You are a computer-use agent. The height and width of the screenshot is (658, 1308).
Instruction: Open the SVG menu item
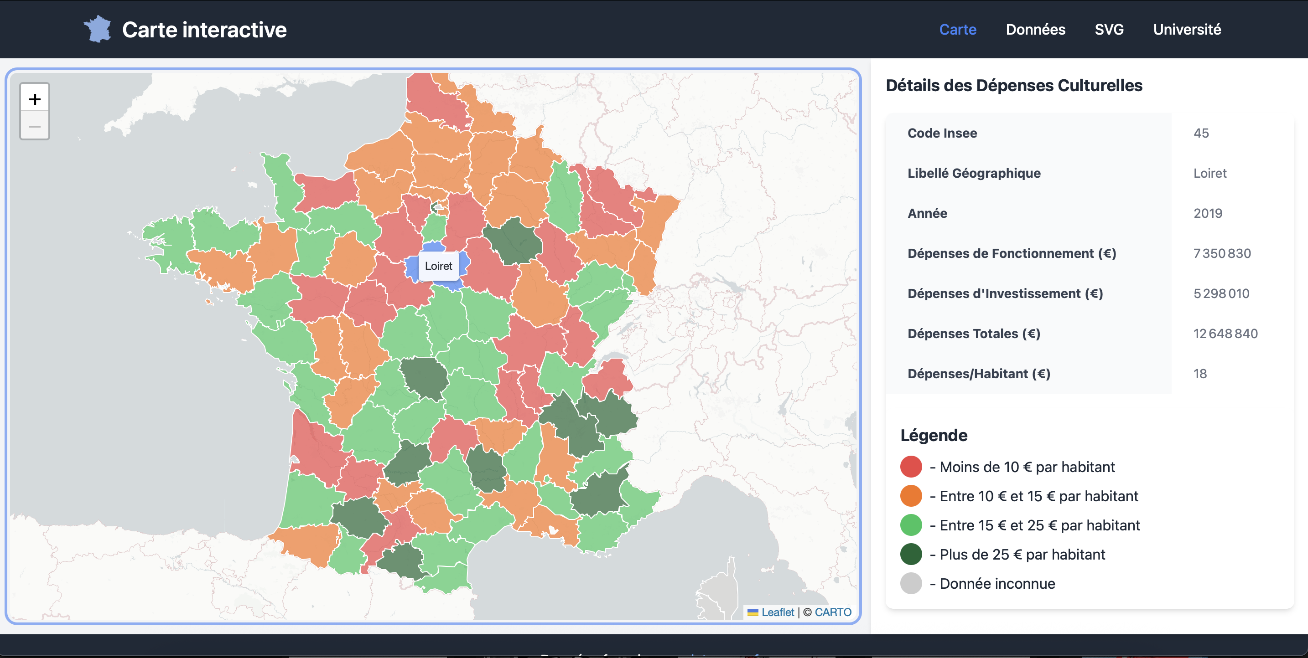click(1109, 30)
